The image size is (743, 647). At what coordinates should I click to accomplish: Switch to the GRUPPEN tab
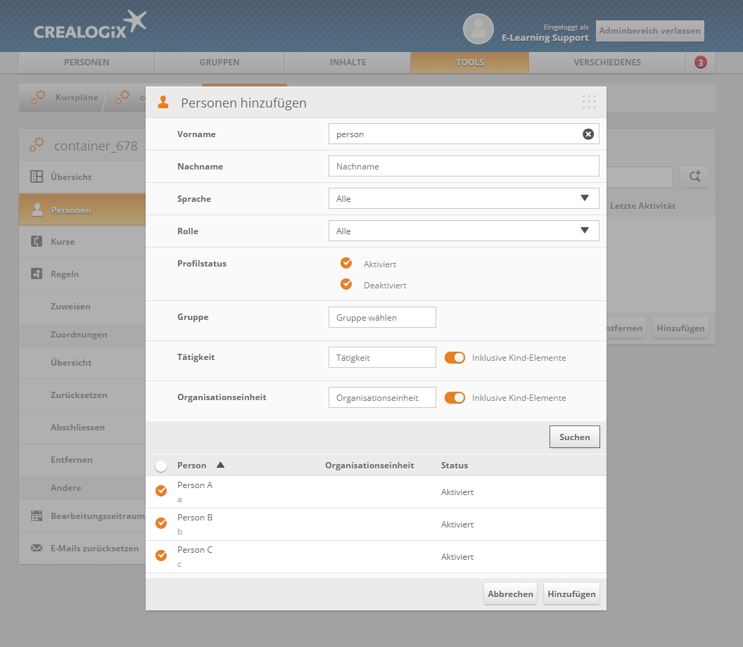pos(220,63)
